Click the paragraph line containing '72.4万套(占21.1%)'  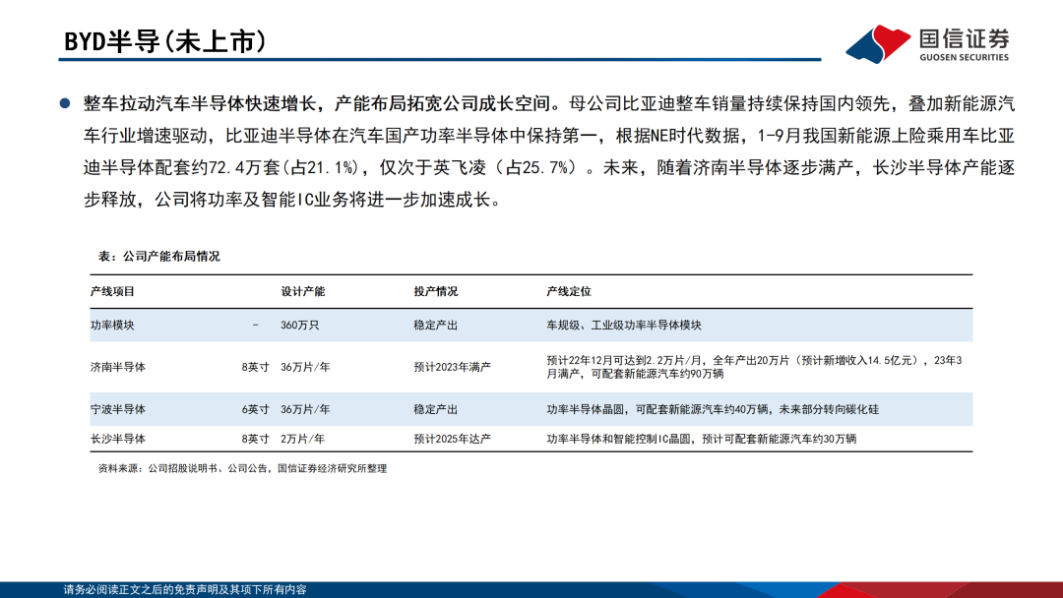point(549,167)
